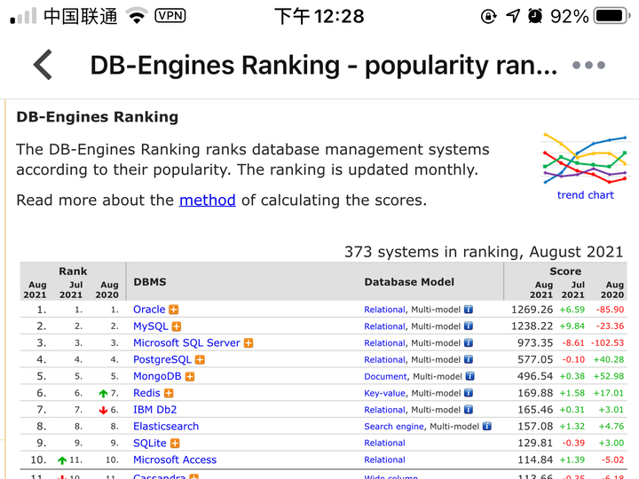Click the Wi-Fi icon in the status bar
639x479 pixels.
137,16
